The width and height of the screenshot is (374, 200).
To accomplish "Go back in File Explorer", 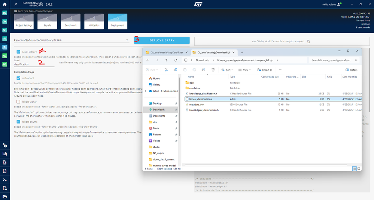I will [x=148, y=60].
